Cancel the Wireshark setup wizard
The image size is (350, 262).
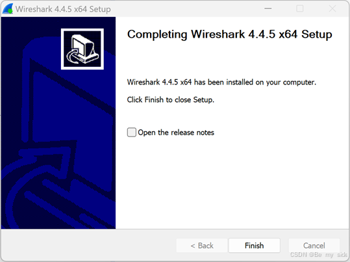tap(314, 246)
